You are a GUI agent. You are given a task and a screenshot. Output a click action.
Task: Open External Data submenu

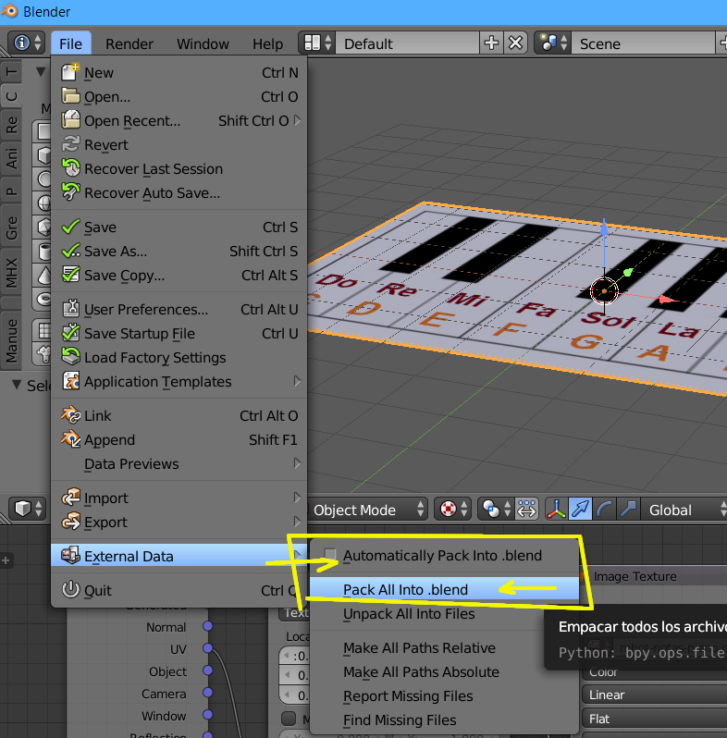[x=179, y=557]
